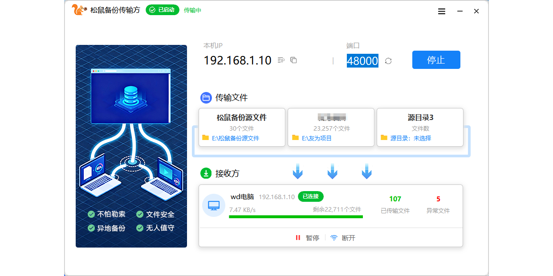The width and height of the screenshot is (553, 276).
Task: Click the red abnormal files count 5
Action: (438, 199)
